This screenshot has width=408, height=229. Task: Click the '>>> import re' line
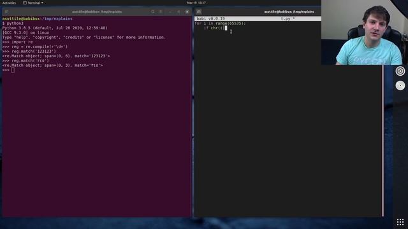[17, 42]
